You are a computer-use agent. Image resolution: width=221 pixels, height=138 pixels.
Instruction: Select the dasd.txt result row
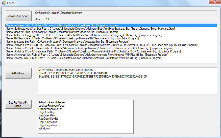(x=111, y=32)
